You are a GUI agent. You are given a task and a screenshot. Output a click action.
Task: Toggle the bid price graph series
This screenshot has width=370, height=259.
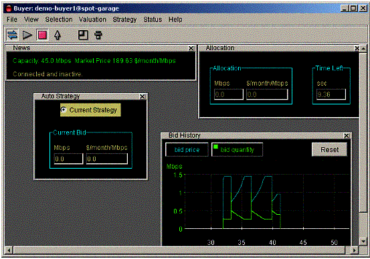click(187, 149)
